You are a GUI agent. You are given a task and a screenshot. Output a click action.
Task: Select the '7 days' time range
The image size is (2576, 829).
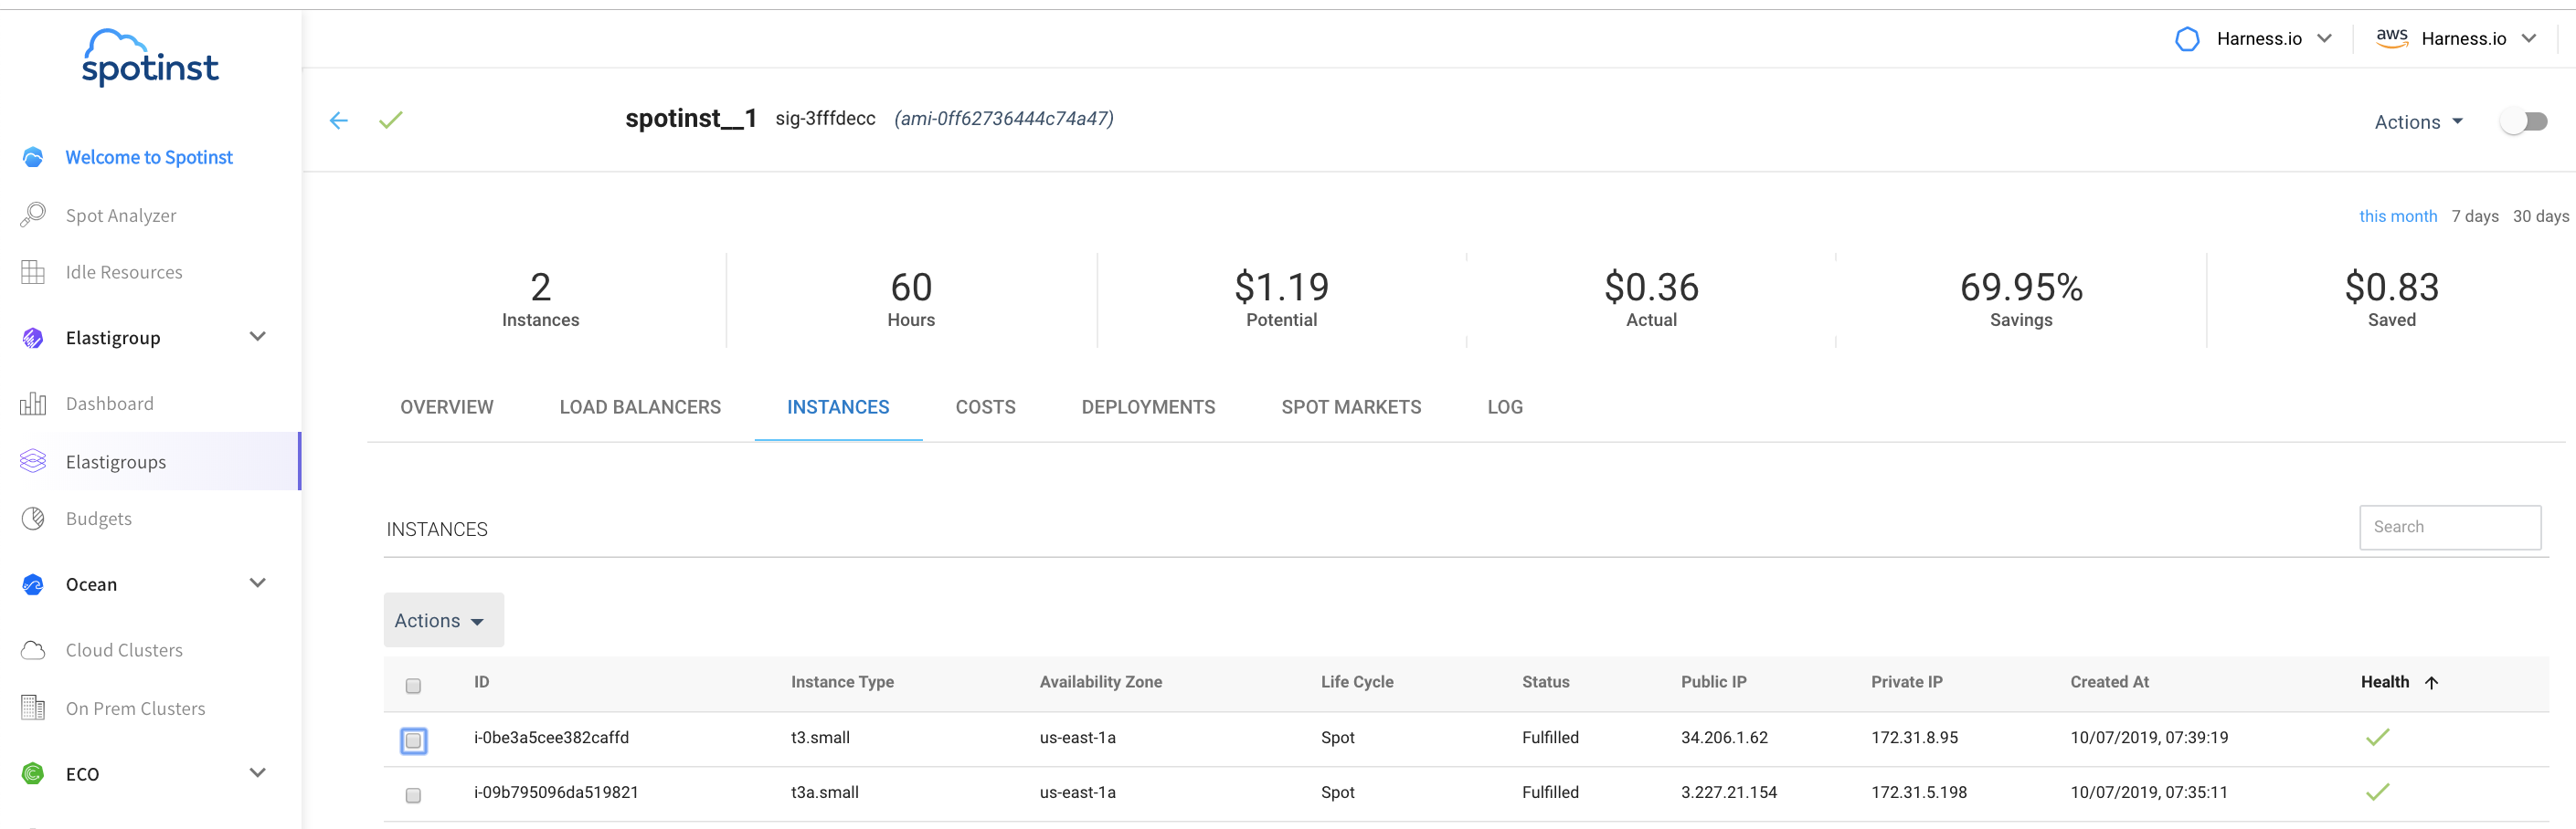(x=2475, y=216)
